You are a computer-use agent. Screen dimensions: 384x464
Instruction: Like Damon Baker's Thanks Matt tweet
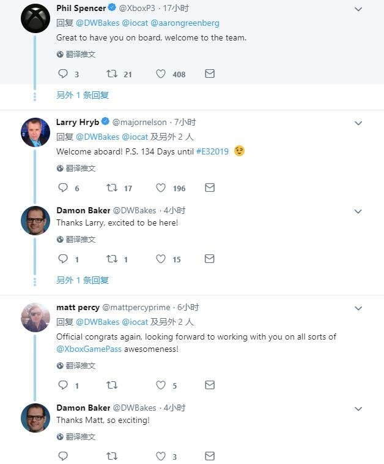coord(161,456)
